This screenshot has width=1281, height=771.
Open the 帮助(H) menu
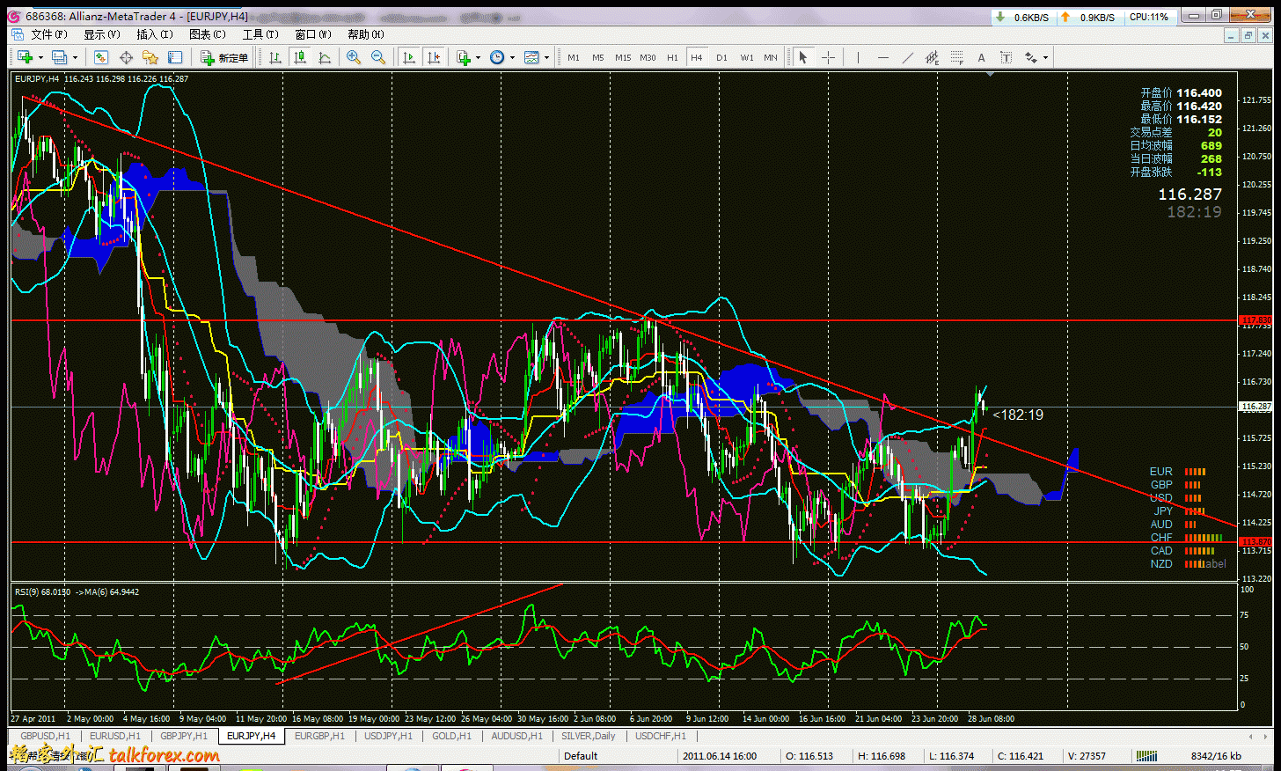[x=365, y=34]
